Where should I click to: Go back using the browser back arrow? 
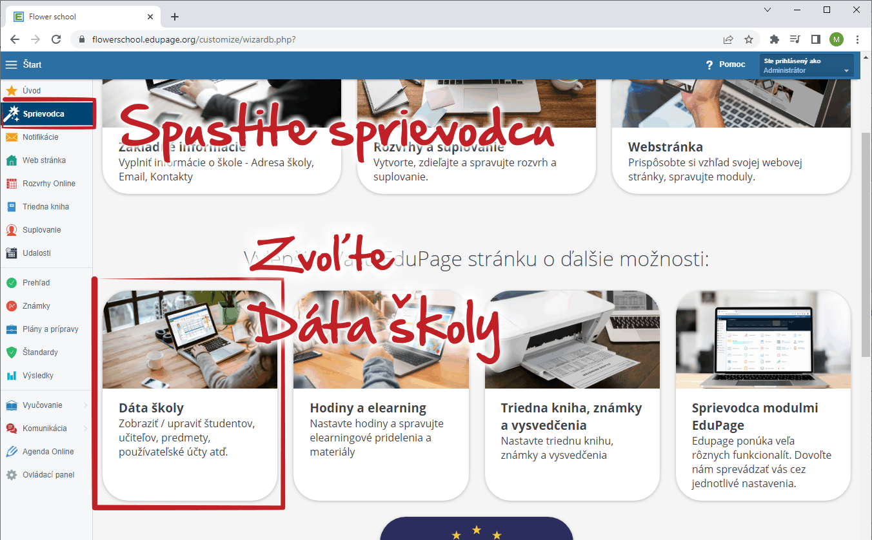click(x=15, y=39)
